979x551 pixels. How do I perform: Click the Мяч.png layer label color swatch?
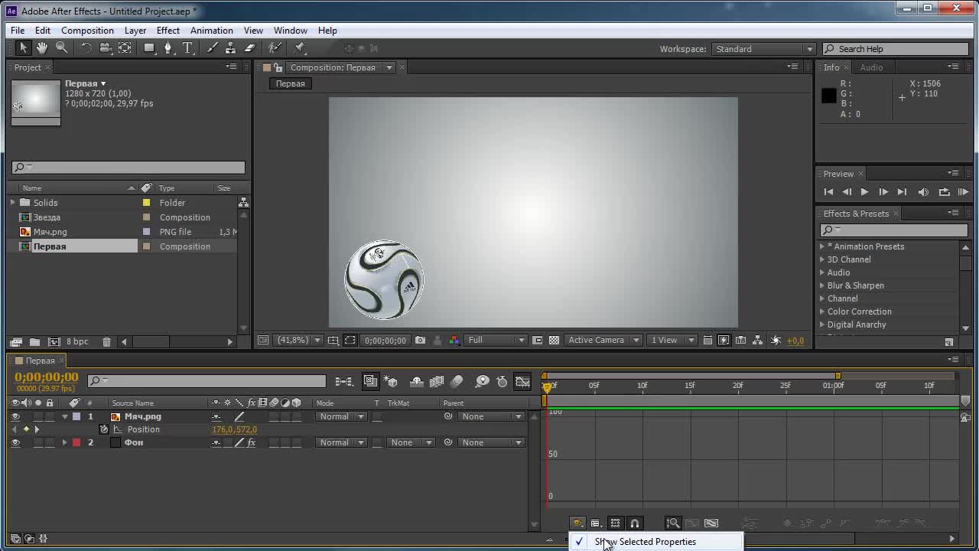click(x=76, y=416)
